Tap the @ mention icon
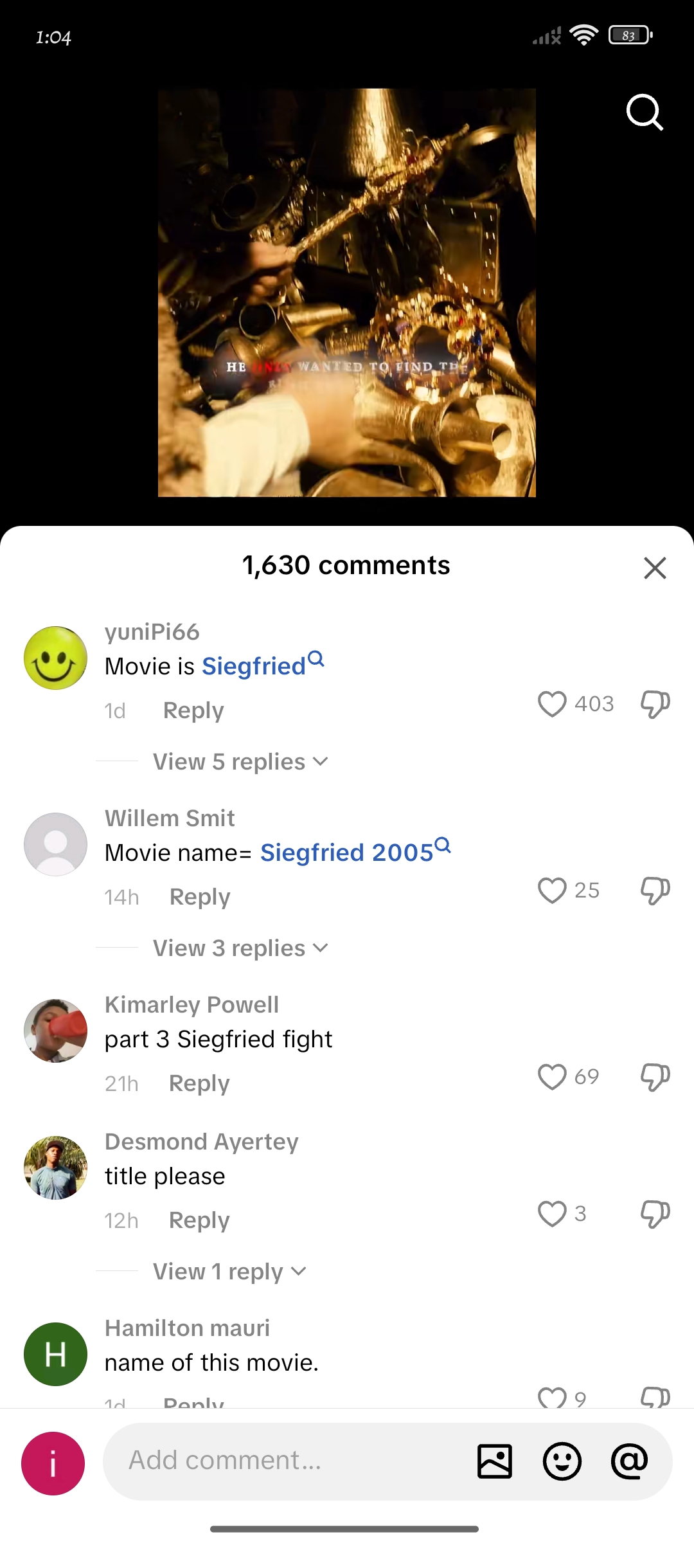694x1543 pixels. (630, 1461)
